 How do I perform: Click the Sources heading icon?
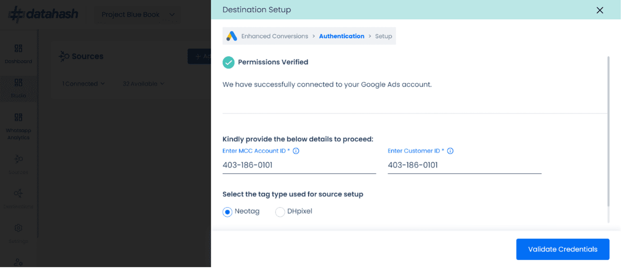[64, 57]
